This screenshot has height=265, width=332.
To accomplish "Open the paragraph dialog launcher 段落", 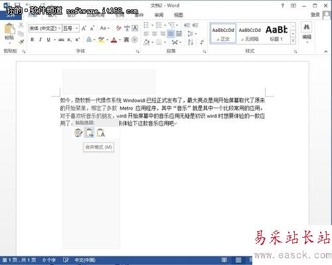I will [205, 52].
